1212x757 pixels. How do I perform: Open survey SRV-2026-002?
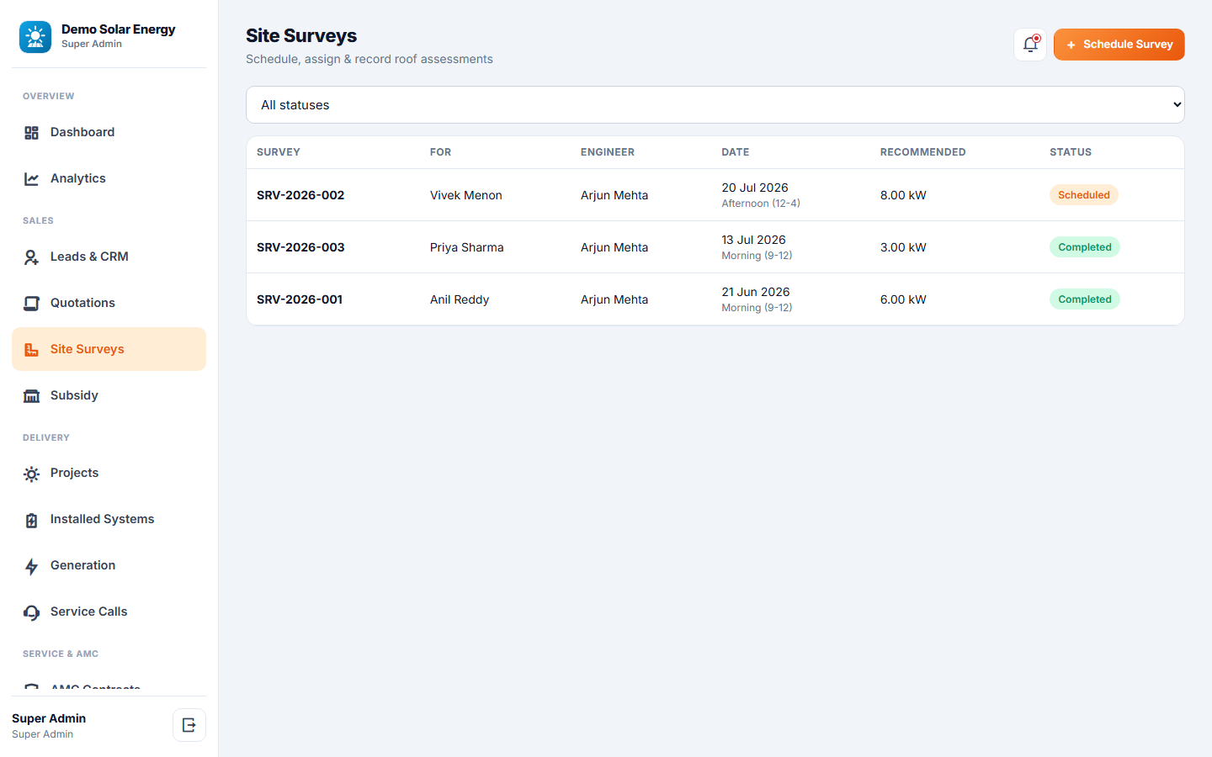pyautogui.click(x=300, y=195)
